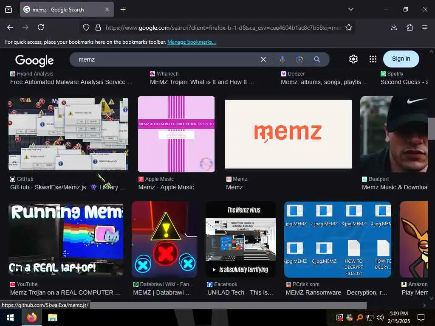Open the Databrawl warning sign thumbnail

(x=164, y=239)
